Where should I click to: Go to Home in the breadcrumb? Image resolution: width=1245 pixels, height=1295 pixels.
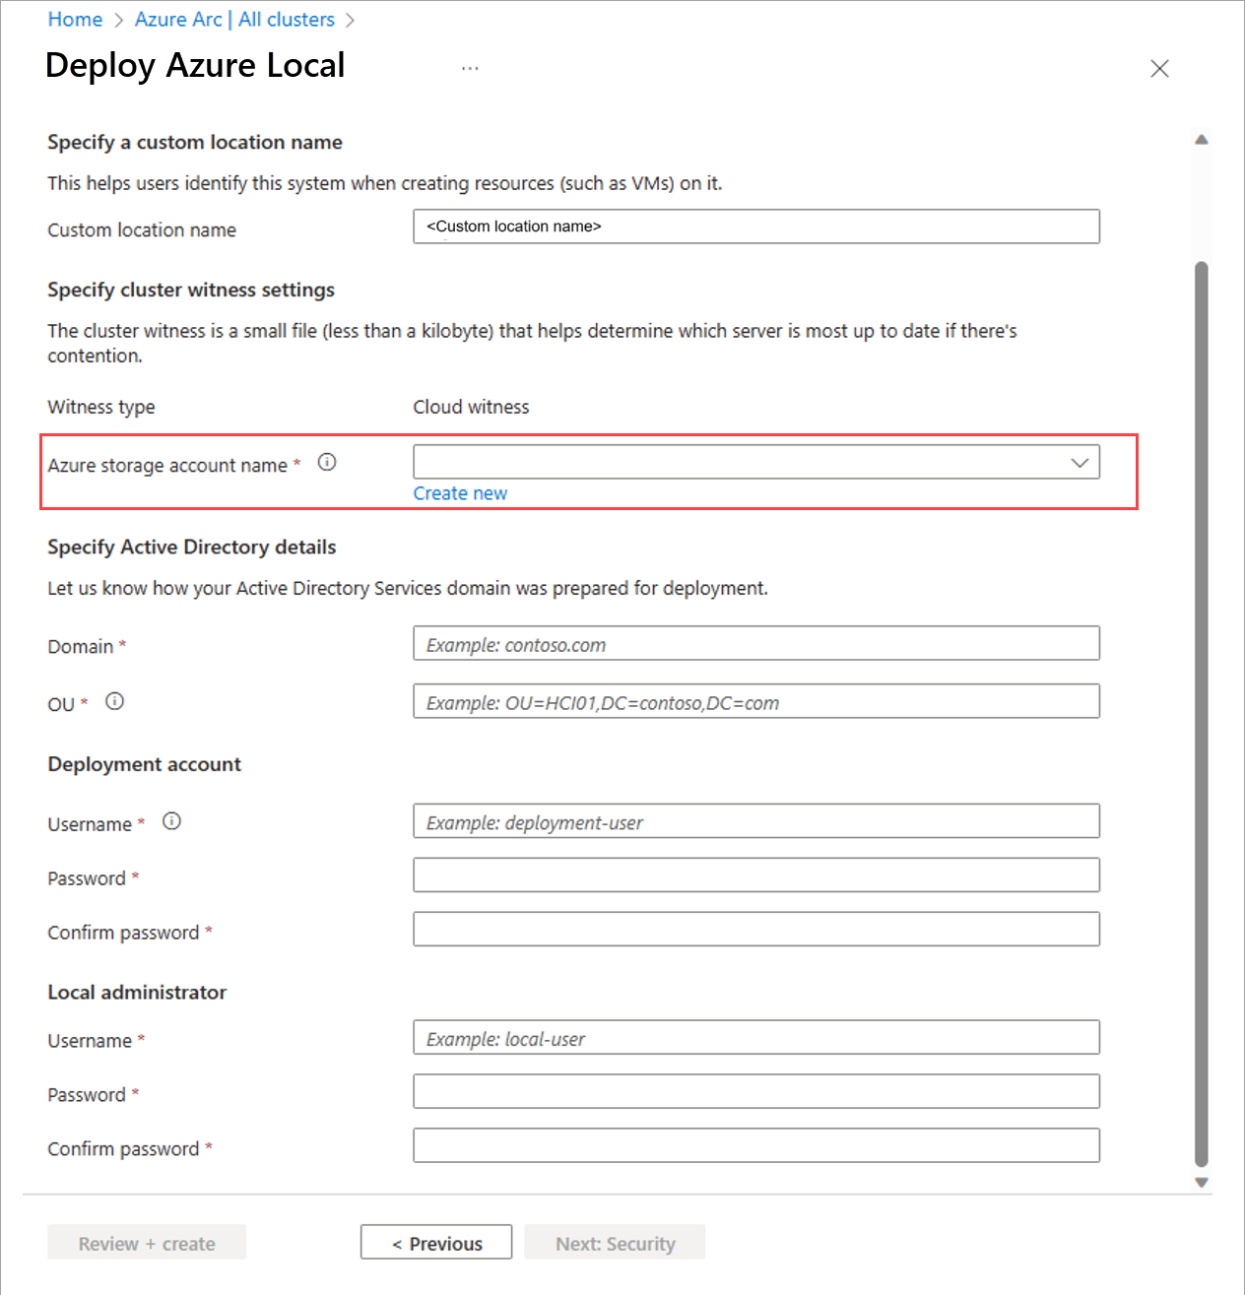75,20
